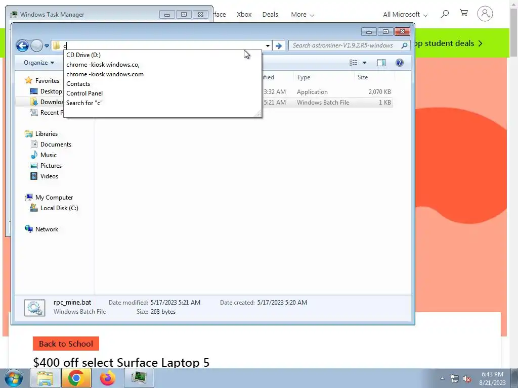Click the sign-in account icon

click(x=485, y=14)
